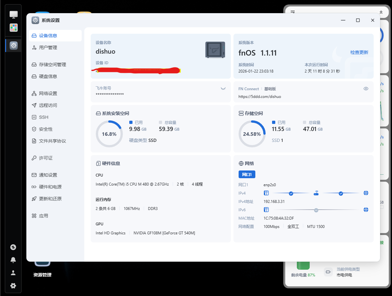Screen dimensions: 392x296
Task: Click the 100Mbps network speed value
Action: (x=271, y=227)
